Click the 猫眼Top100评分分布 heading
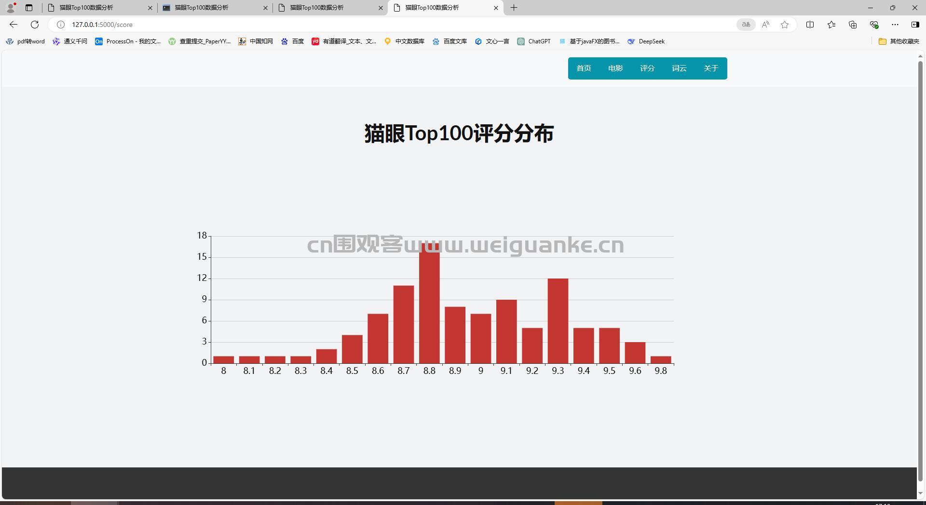Viewport: 926px width, 505px height. [459, 133]
